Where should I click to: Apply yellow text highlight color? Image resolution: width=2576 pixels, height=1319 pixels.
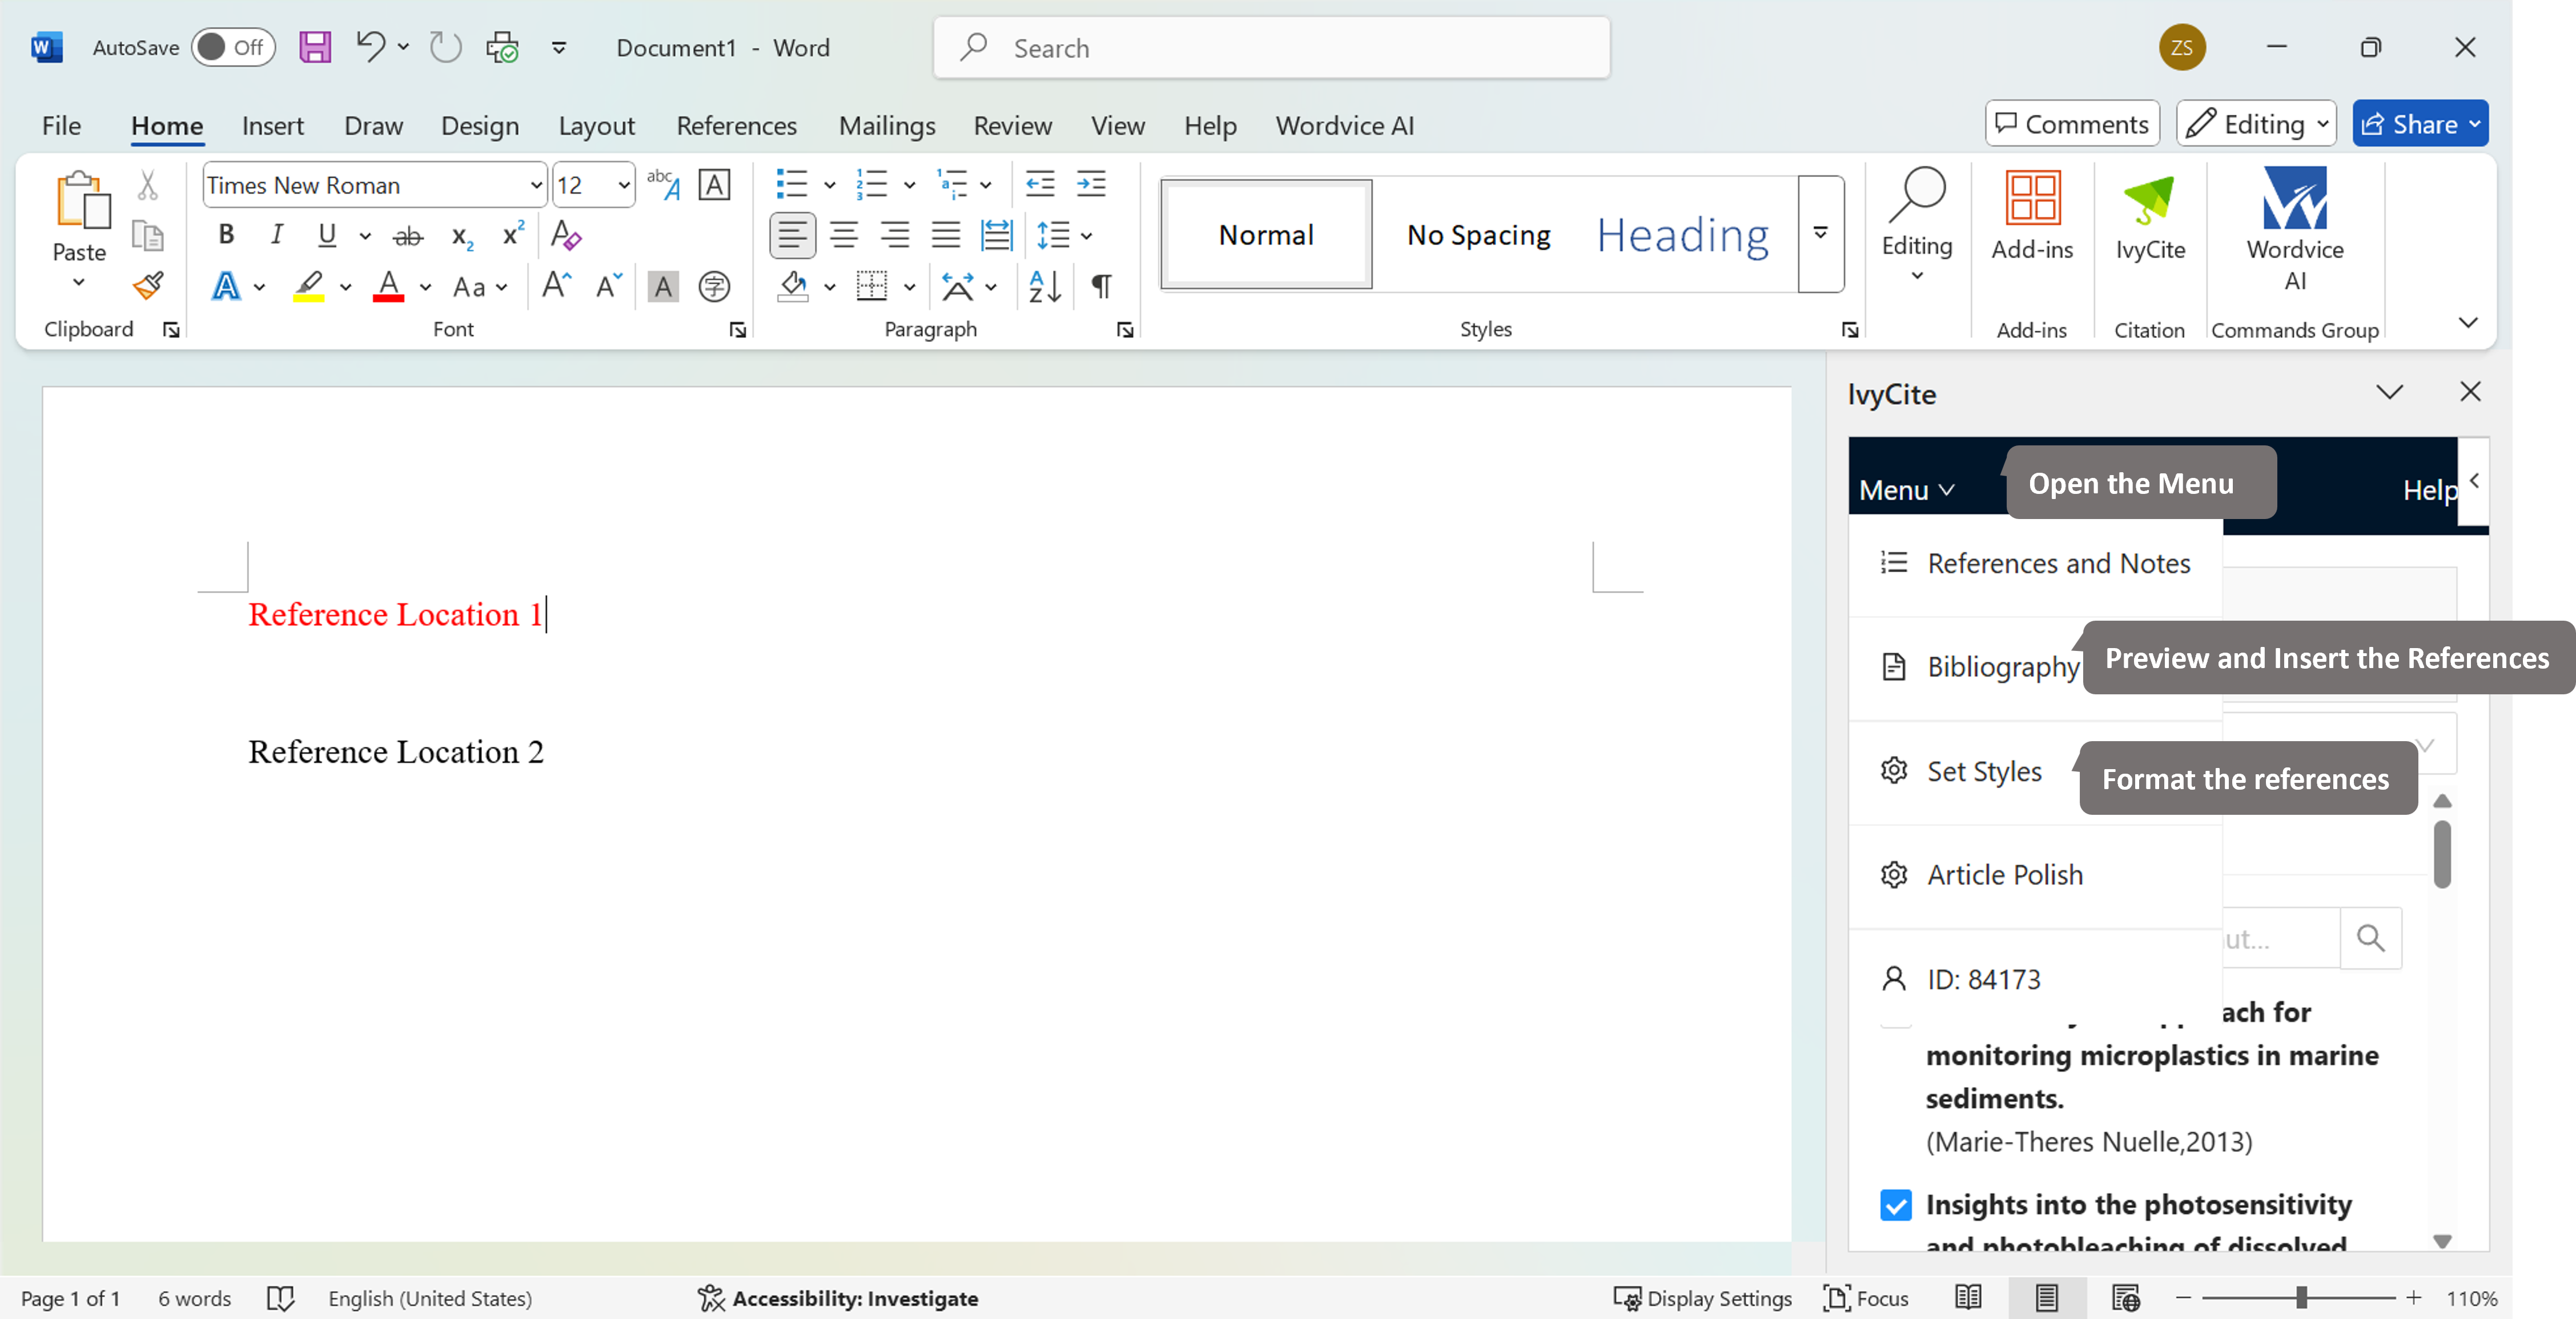click(x=309, y=287)
